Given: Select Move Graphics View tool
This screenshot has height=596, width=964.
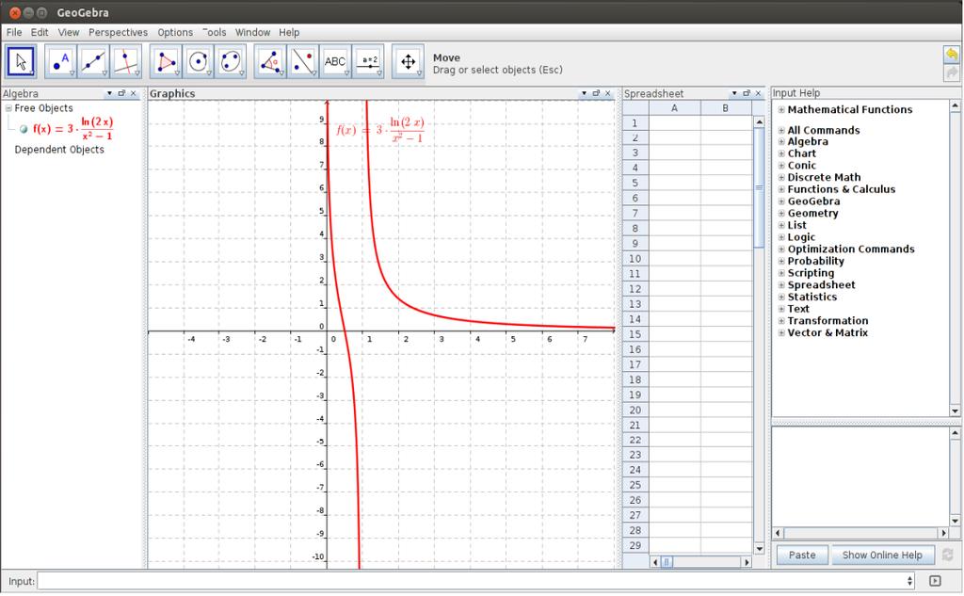Looking at the screenshot, I should click(409, 61).
